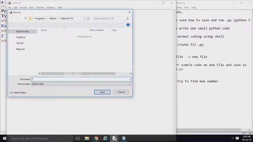This screenshot has height=142, width=253.
Task: Cancel the Save As dialog
Action: pos(121,92)
